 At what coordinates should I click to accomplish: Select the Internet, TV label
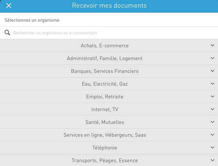[105, 110]
